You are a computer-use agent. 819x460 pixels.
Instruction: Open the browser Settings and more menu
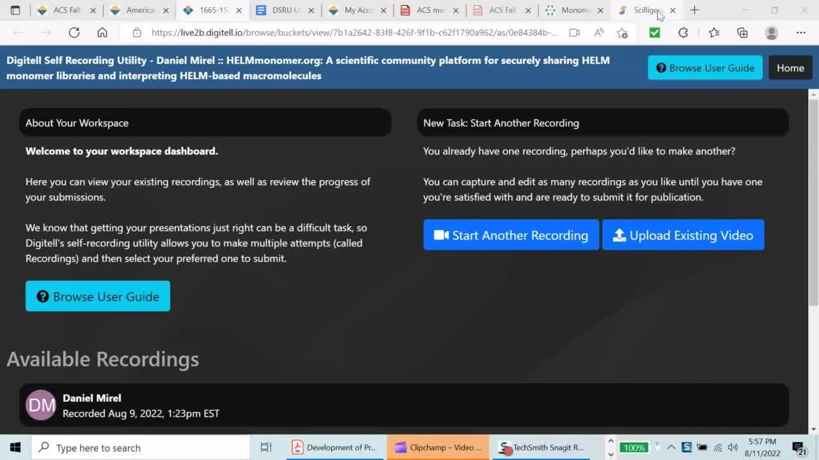click(x=801, y=33)
